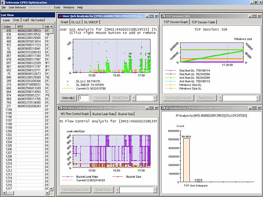Viewport: 263px width, 197px height.
Task: Click the Index column header
Action: 9,26
